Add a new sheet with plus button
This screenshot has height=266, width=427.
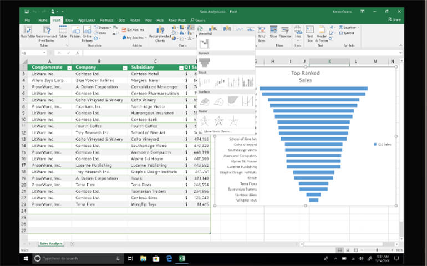[72, 244]
